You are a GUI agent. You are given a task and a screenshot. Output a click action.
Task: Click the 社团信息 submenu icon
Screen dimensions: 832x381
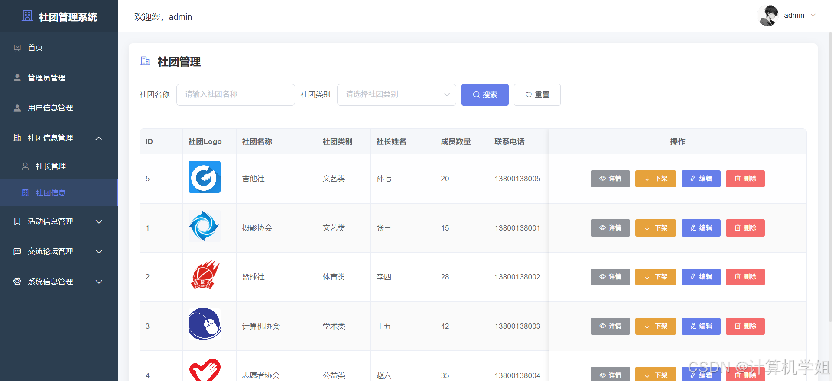(x=26, y=193)
